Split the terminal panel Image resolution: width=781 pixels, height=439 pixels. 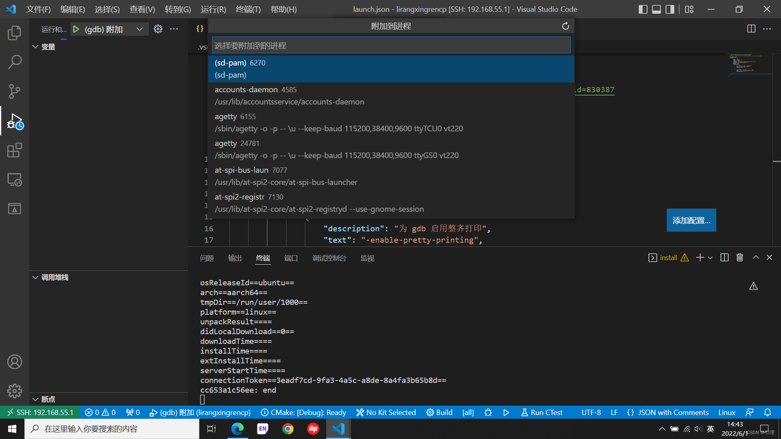click(x=724, y=258)
